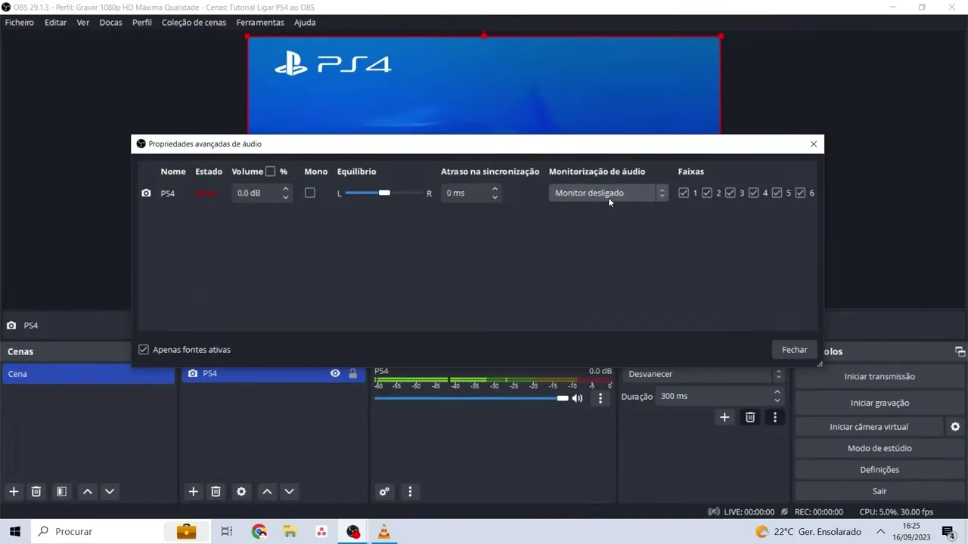Image resolution: width=968 pixels, height=544 pixels.
Task: Click Iniciar transmissão button
Action: 880,376
